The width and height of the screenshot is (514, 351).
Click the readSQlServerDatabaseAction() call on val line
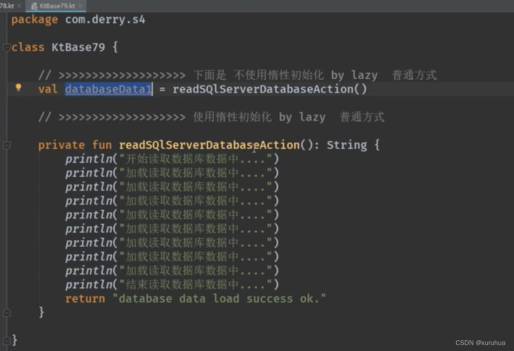coord(269,89)
